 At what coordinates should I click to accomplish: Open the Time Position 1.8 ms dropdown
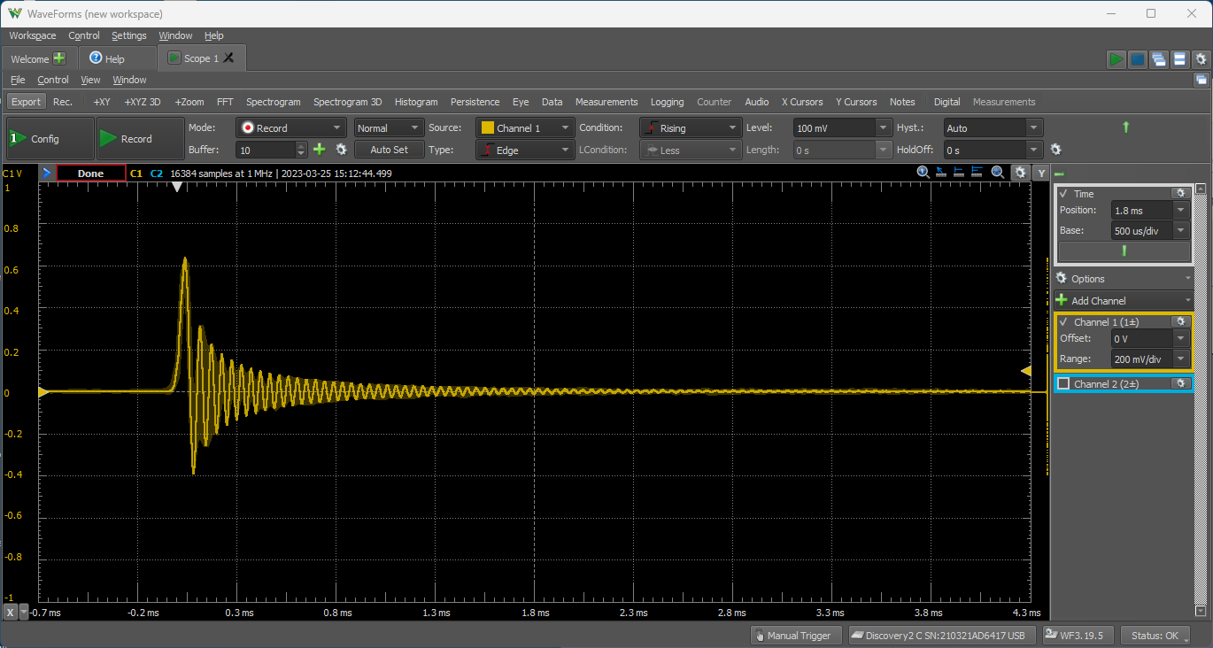click(x=1181, y=210)
